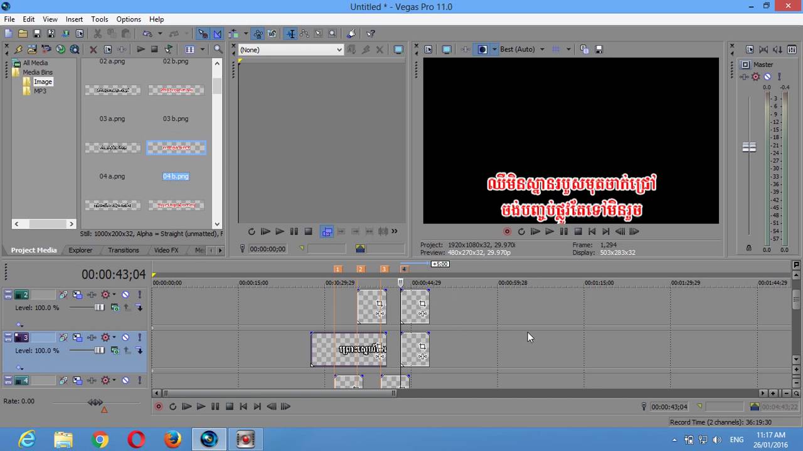The width and height of the screenshot is (803, 451).
Task: Click the Internet Explorer taskbar icon
Action: click(x=27, y=440)
